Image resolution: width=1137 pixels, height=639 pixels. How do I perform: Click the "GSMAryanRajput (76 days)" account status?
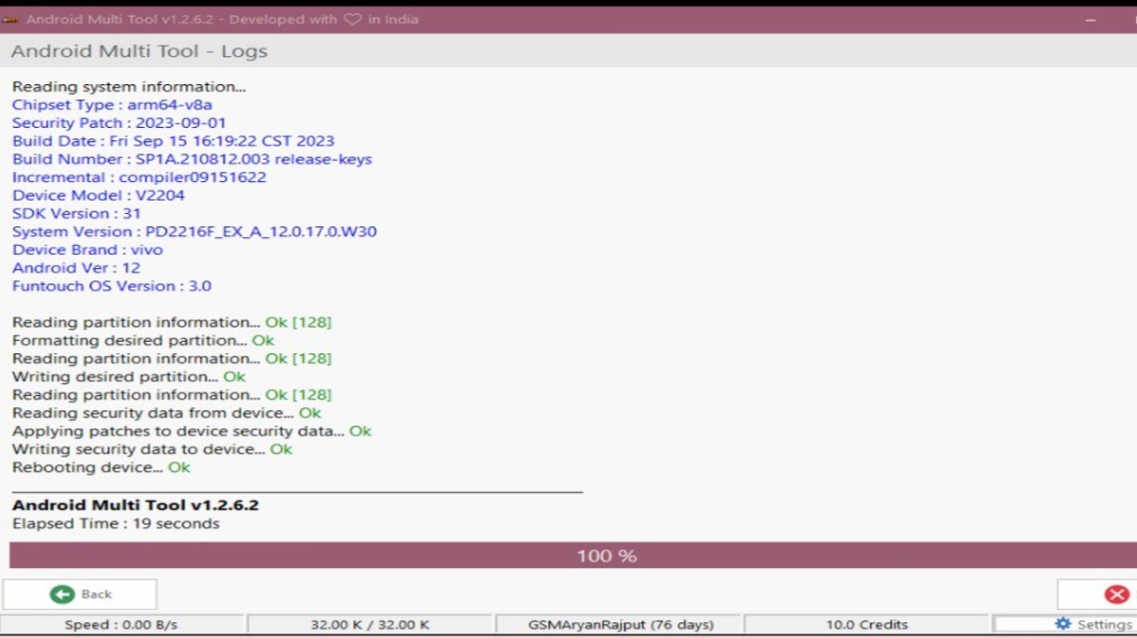pyautogui.click(x=620, y=625)
